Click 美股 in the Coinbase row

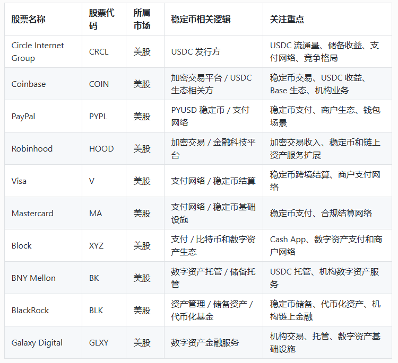[x=142, y=84]
